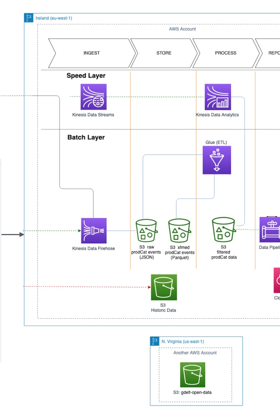Select the PROCESS stage chevron
Viewport: 280px width, 420px height.
click(x=226, y=53)
